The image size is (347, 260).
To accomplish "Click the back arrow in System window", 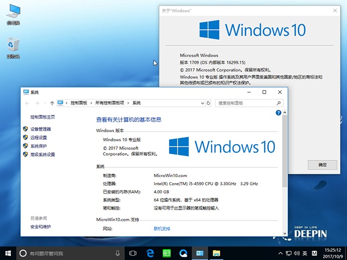I will point(27,103).
